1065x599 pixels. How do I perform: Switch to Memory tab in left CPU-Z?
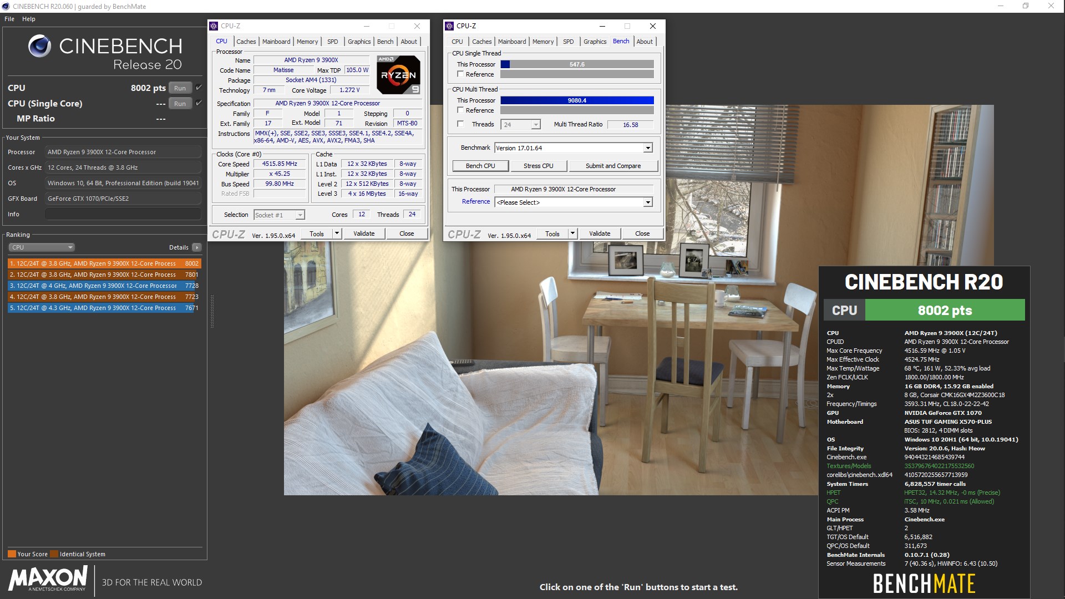tap(307, 42)
